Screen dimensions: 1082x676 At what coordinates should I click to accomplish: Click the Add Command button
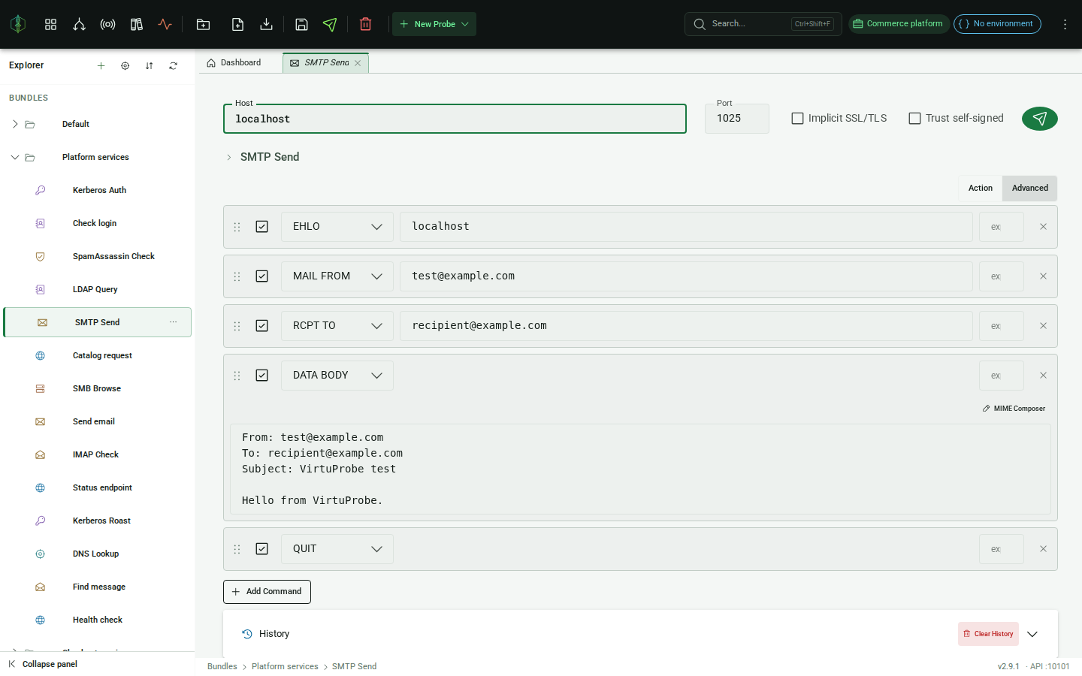pyautogui.click(x=267, y=592)
